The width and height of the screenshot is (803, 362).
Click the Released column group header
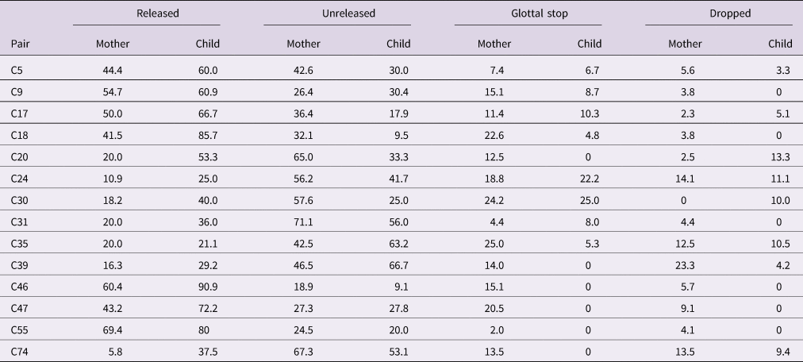click(147, 12)
